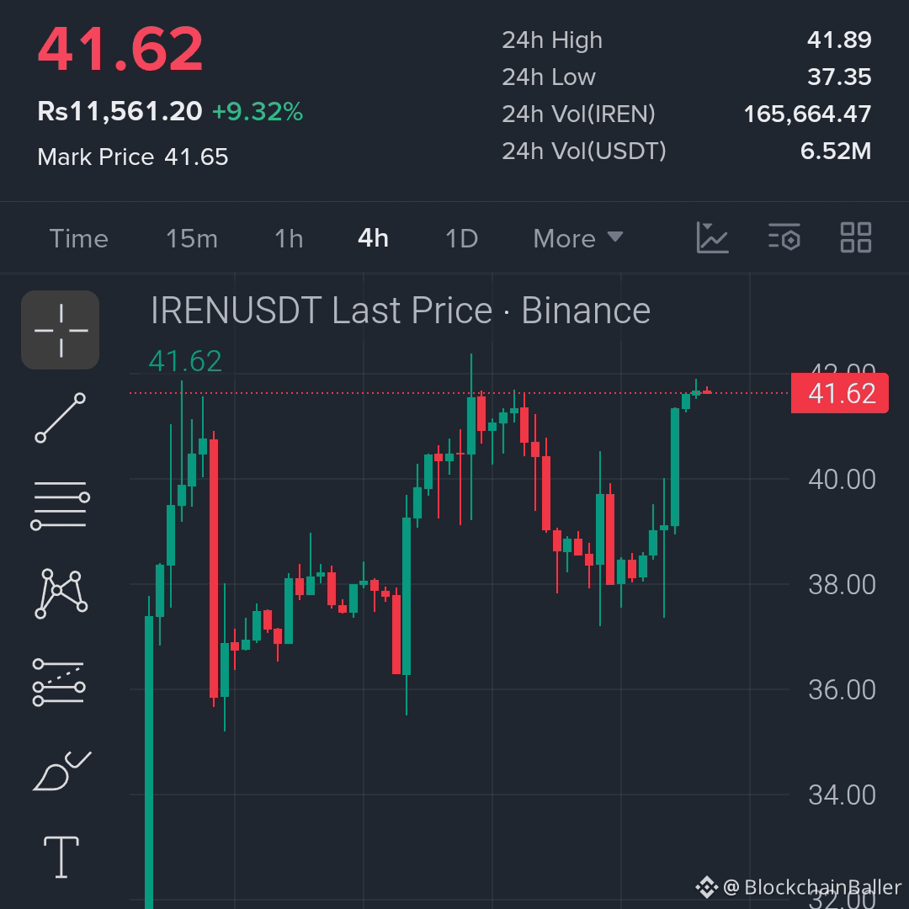This screenshot has width=909, height=909.
Task: Click the 24h High value 41.89
Action: click(x=839, y=40)
